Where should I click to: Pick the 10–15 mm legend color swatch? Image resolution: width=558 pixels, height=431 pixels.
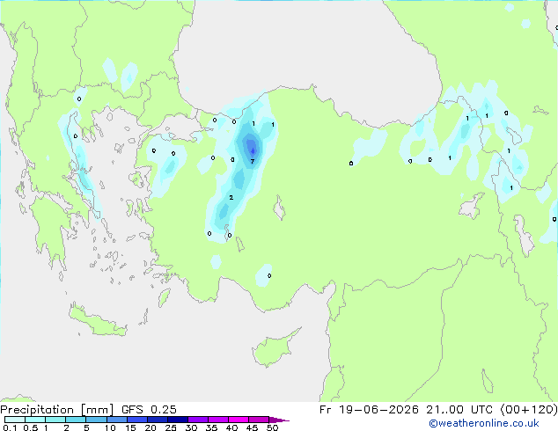tap(117, 420)
